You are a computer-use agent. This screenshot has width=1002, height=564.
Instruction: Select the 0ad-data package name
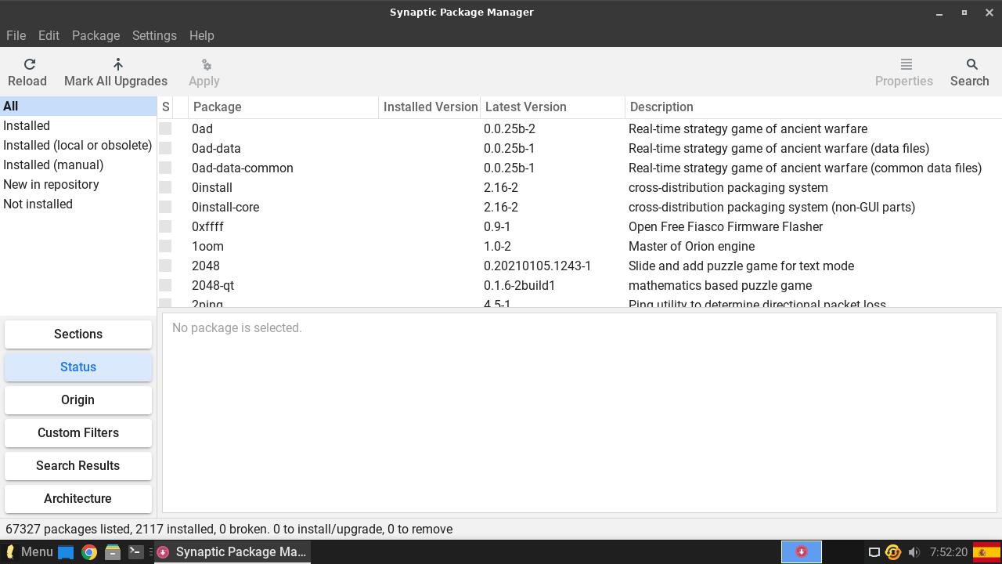click(216, 148)
